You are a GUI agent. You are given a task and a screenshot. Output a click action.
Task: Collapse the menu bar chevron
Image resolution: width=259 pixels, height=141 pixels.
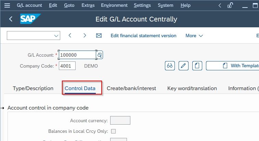(220, 5)
